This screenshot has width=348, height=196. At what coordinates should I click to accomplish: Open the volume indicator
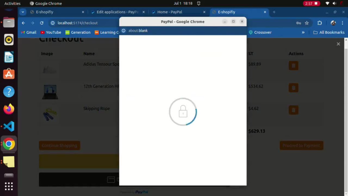point(334,3)
